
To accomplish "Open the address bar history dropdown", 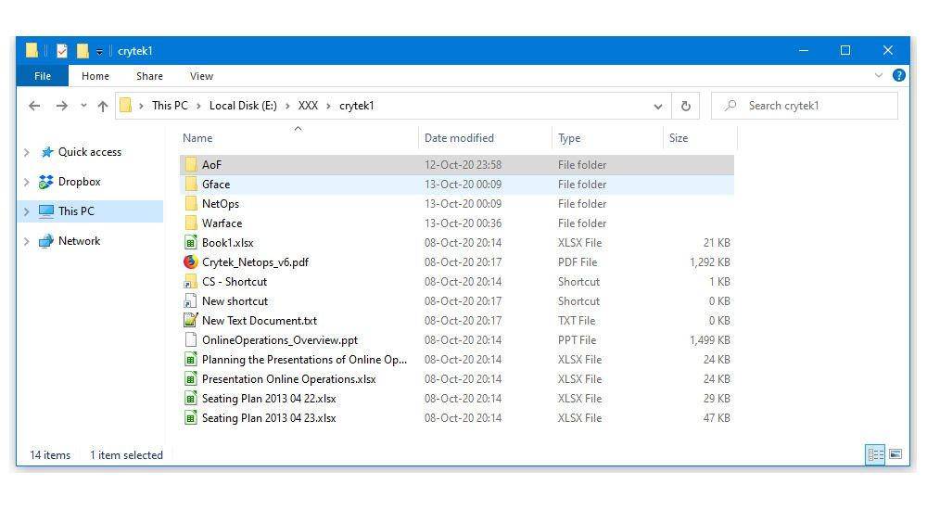I will click(x=657, y=107).
